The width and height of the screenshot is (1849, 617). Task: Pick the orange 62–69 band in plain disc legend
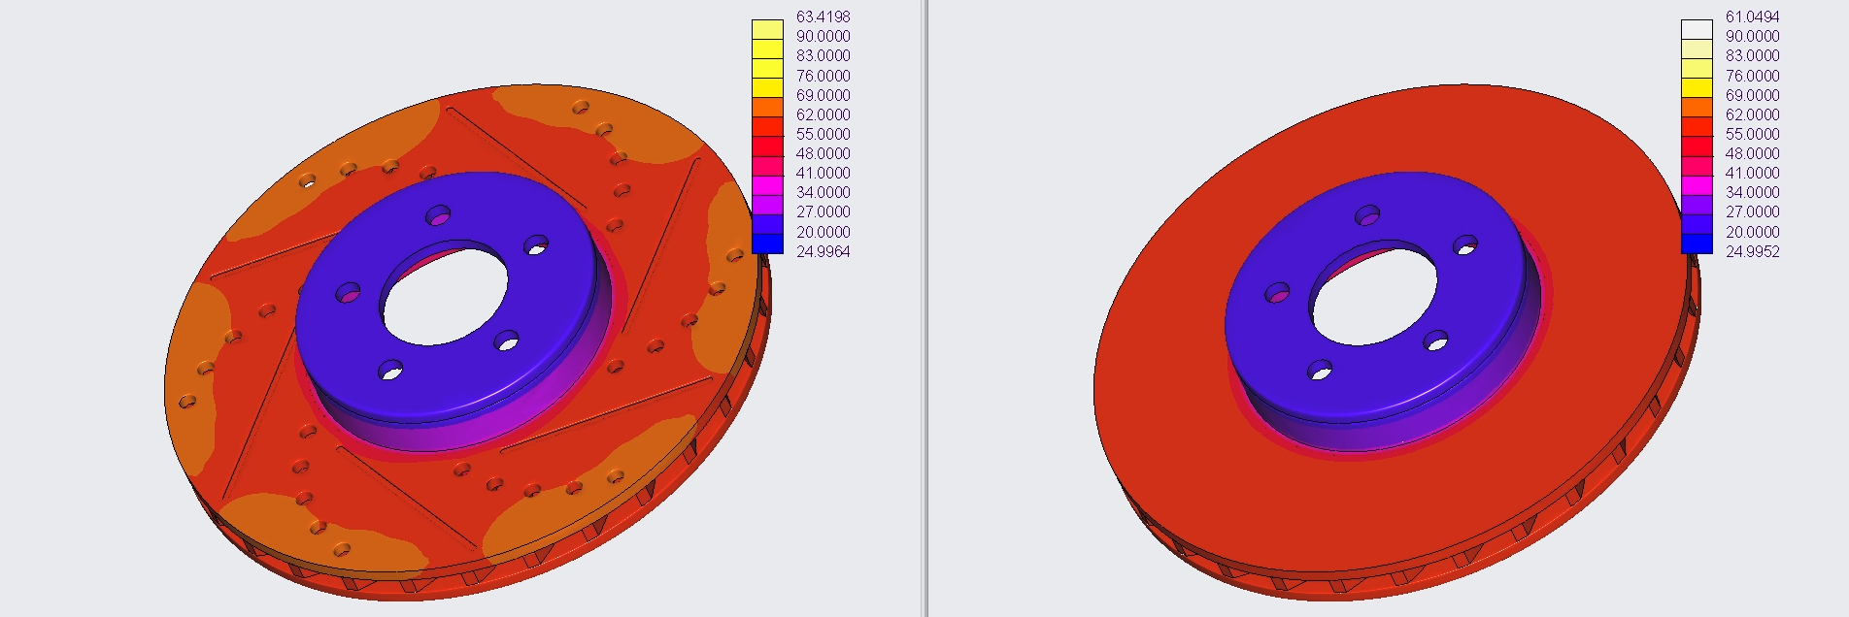pos(1697,108)
